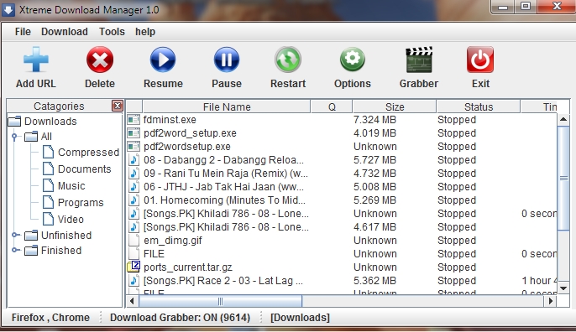This screenshot has height=332, width=576.
Task: Close the Catagories panel
Action: point(118,106)
